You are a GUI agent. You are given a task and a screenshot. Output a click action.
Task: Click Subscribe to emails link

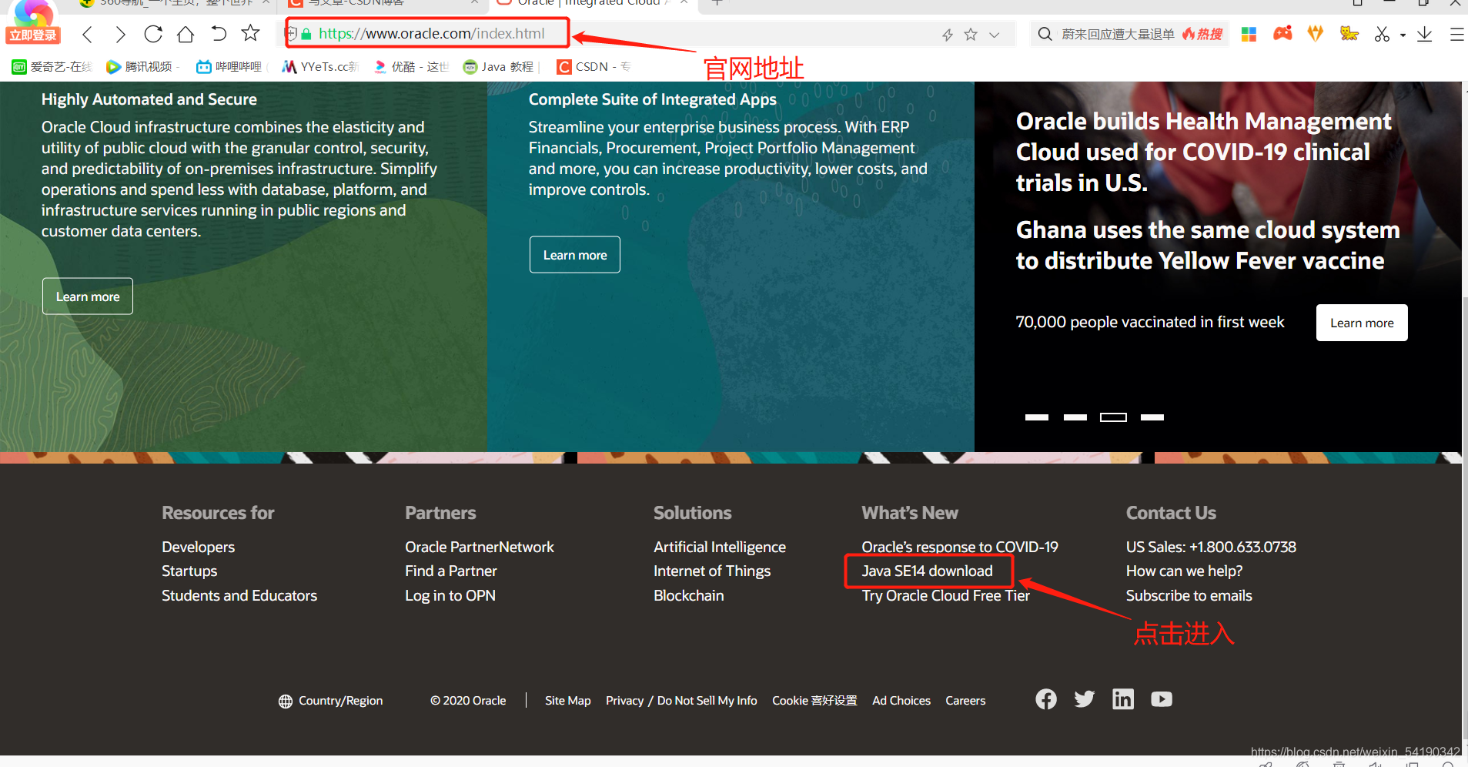tap(1189, 596)
